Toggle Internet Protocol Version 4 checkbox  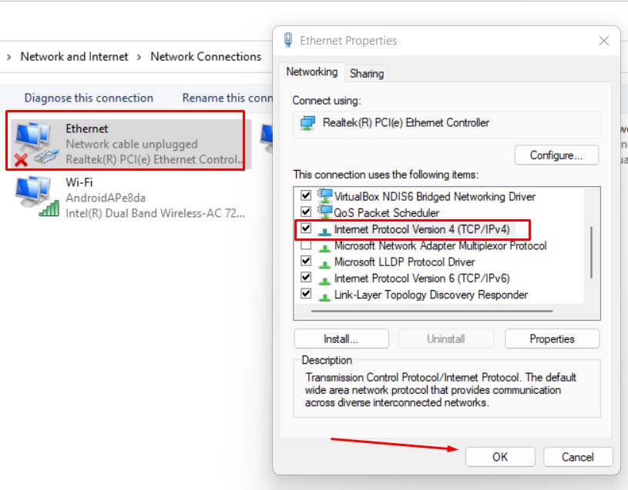pos(306,228)
